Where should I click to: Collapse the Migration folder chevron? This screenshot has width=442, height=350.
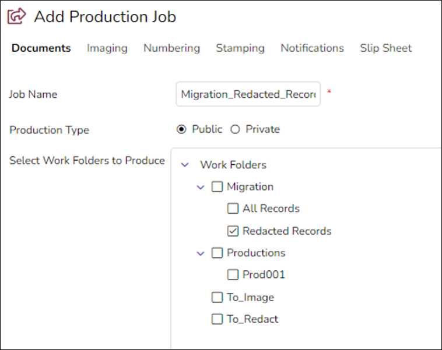[201, 187]
